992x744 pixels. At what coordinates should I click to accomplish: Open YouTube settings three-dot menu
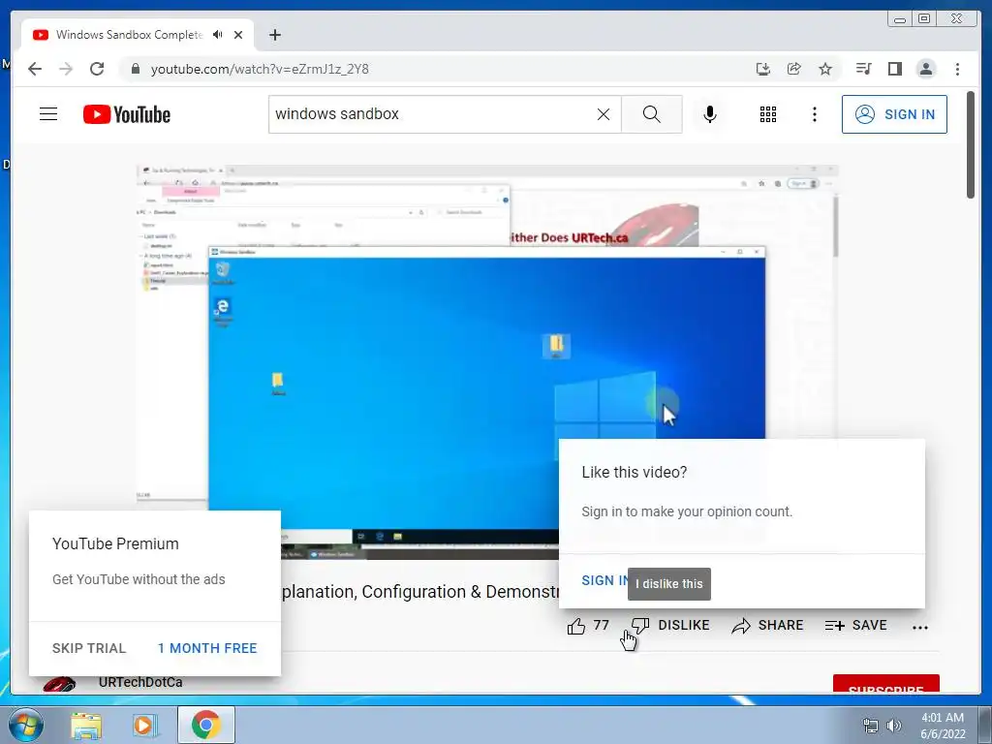coord(814,114)
